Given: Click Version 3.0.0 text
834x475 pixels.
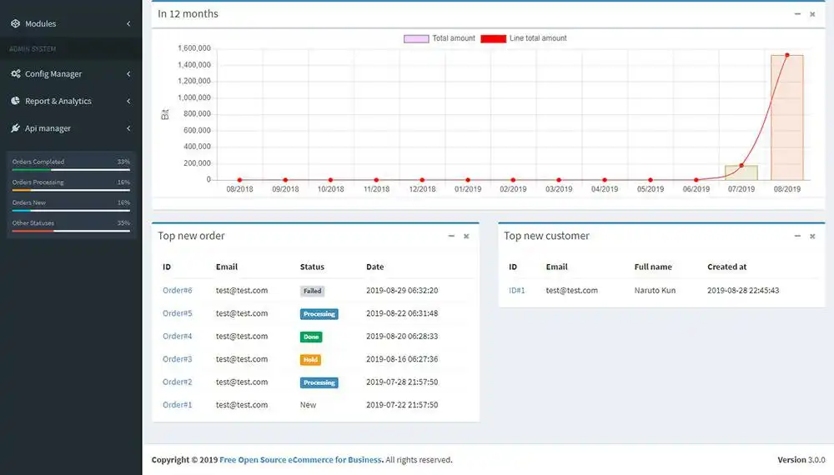Looking at the screenshot, I should 801,460.
